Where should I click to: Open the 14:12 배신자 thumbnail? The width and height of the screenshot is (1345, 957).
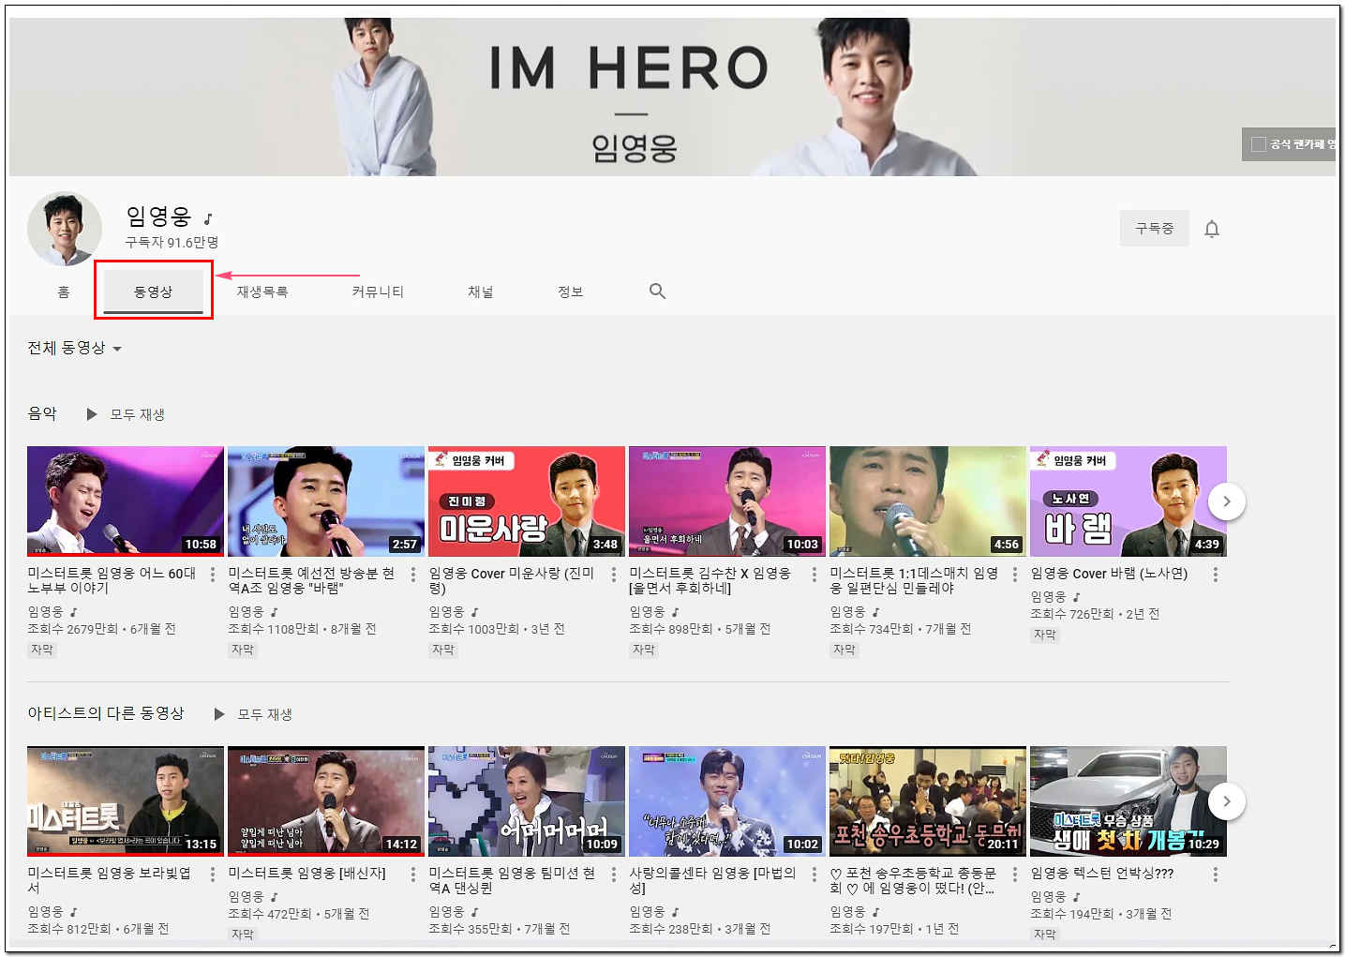[326, 801]
